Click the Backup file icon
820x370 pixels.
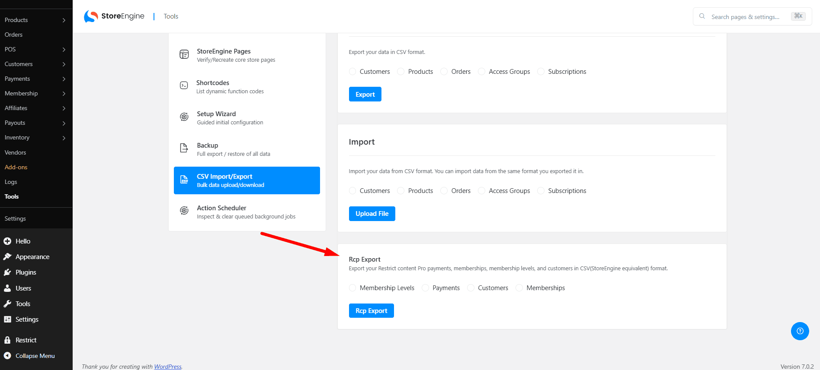tap(184, 148)
